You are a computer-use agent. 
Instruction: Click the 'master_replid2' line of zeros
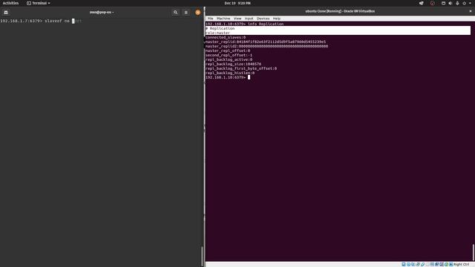pyautogui.click(x=266, y=46)
